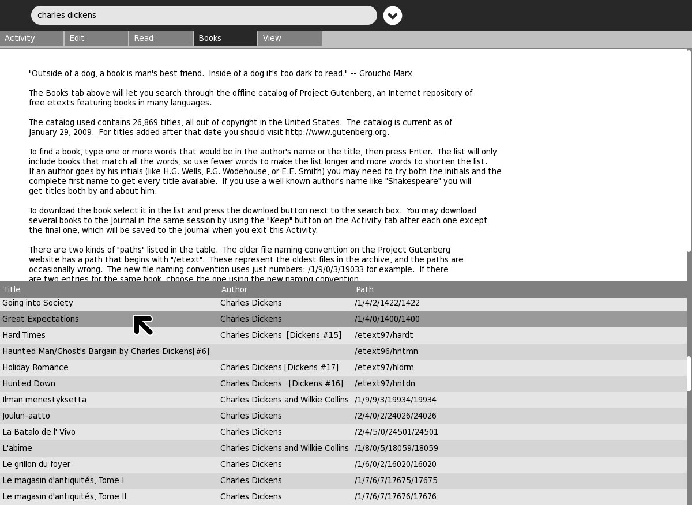The width and height of the screenshot is (692, 505).
Task: Click the download book arrow button
Action: pos(393,16)
